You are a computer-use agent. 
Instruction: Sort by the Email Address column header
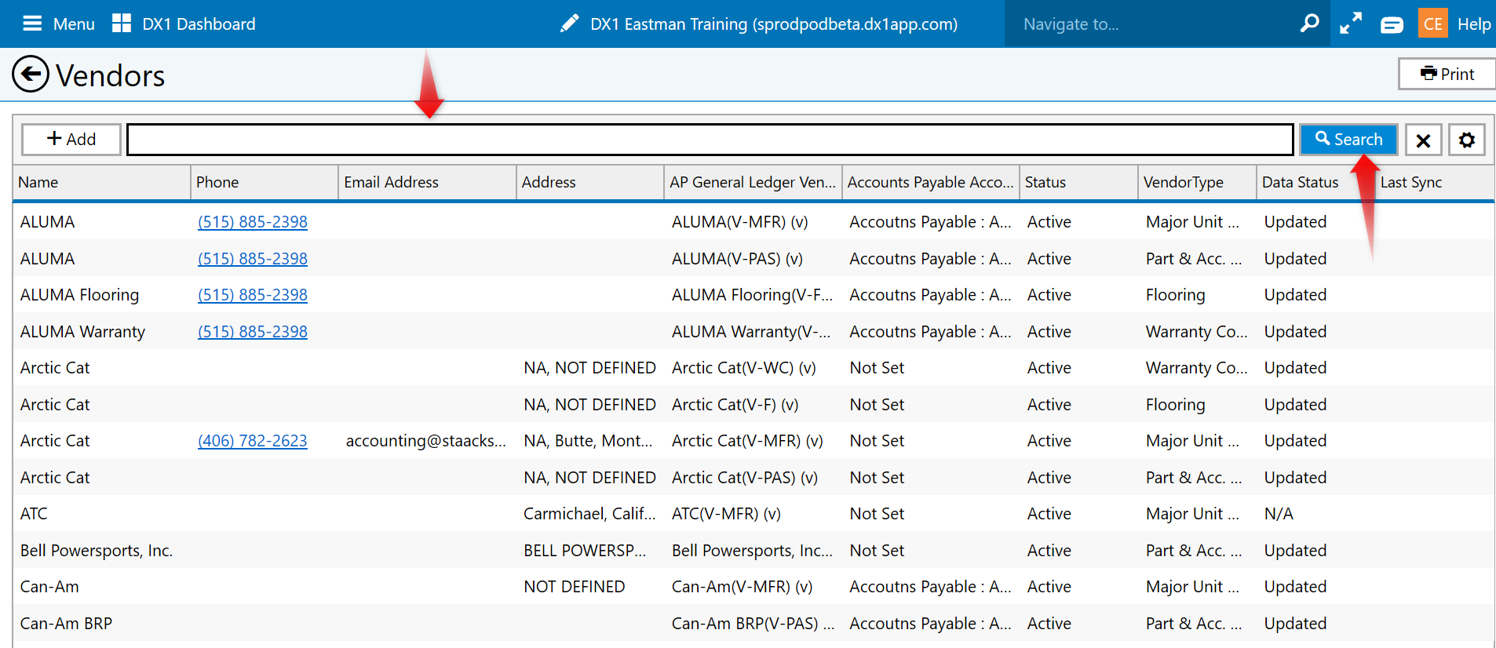pyautogui.click(x=427, y=182)
